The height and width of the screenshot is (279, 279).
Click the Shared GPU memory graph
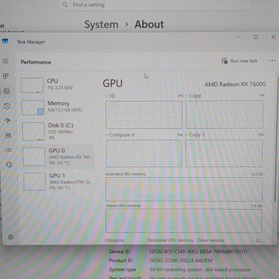[184, 221]
